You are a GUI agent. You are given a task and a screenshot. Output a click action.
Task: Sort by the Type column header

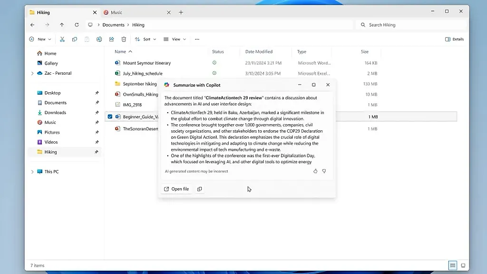point(302,51)
